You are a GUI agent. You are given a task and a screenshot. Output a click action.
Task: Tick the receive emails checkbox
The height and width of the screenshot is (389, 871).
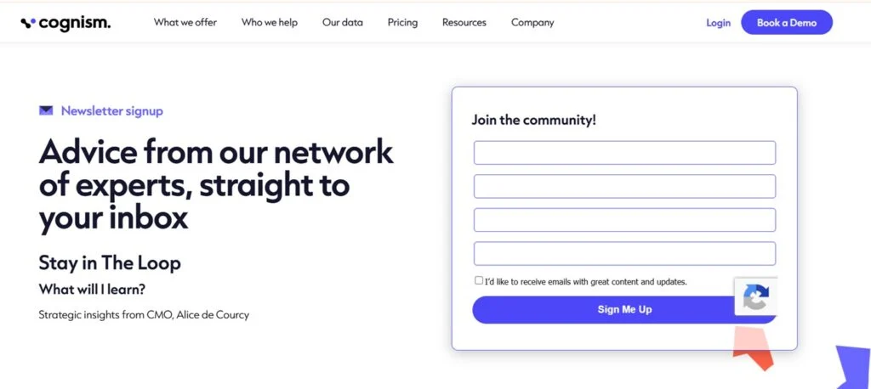(x=479, y=281)
